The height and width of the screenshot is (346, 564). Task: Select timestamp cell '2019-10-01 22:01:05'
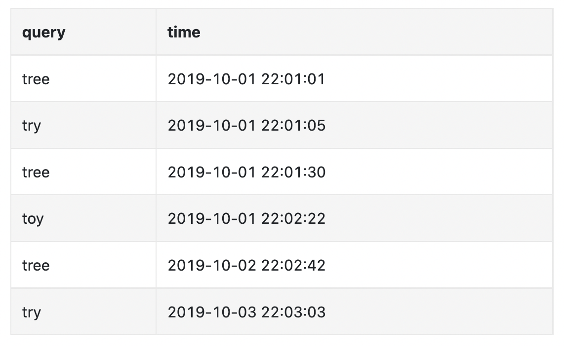(246, 126)
